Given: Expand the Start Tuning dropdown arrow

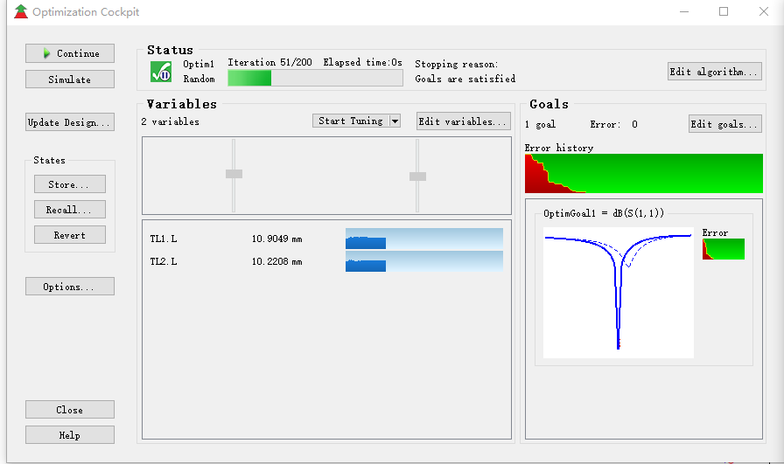Looking at the screenshot, I should 395,121.
